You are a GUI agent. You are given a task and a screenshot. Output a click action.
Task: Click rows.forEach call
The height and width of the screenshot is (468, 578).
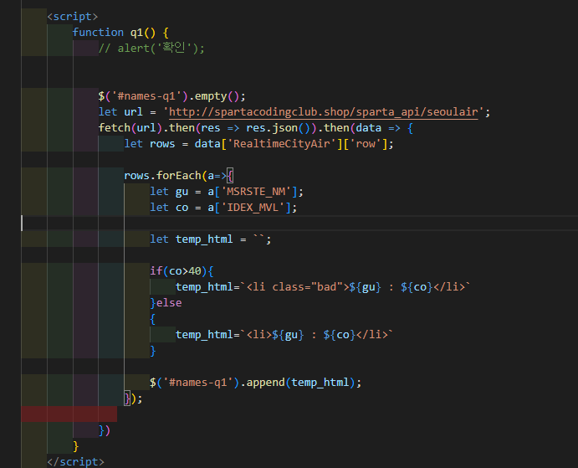(162, 176)
